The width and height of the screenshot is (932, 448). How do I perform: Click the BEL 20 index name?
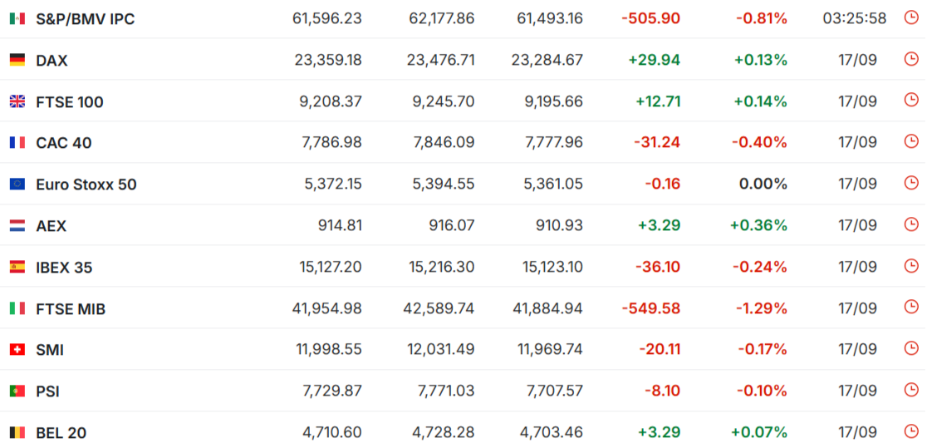61,433
